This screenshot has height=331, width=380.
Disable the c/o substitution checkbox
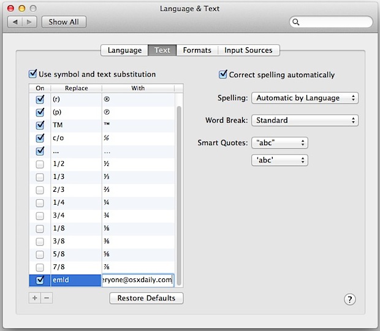[x=40, y=138]
